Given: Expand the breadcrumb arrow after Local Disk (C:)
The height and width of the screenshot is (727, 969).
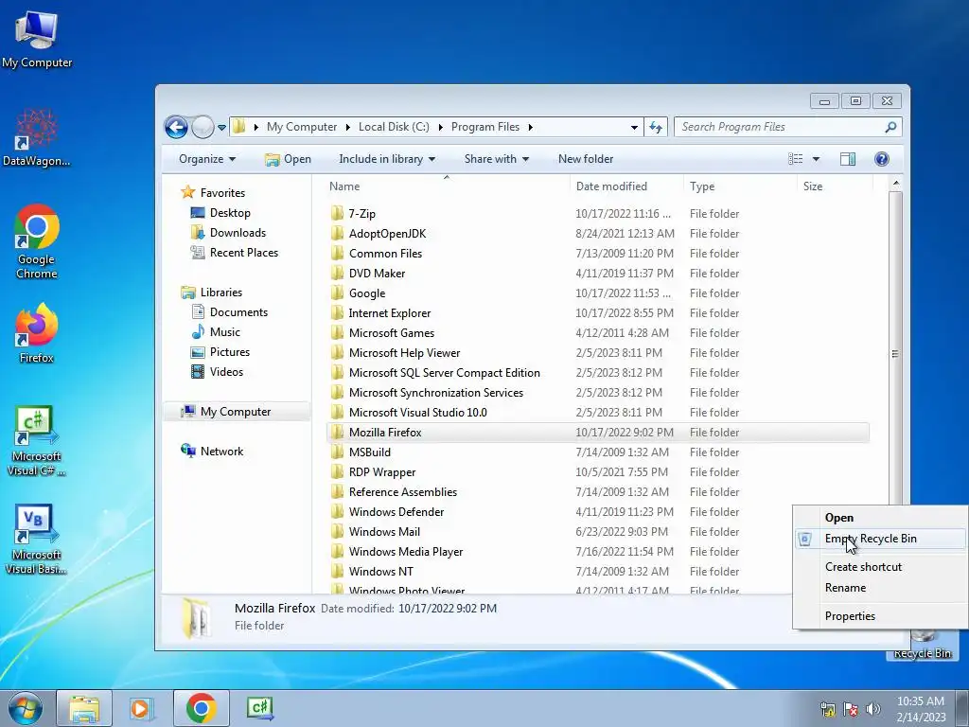Looking at the screenshot, I should pyautogui.click(x=440, y=128).
